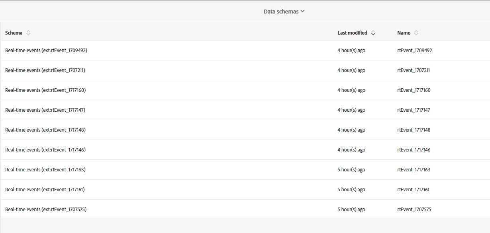The width and height of the screenshot is (490, 233).
Task: Click the name cell rtEvent_1717146
Action: (x=414, y=150)
